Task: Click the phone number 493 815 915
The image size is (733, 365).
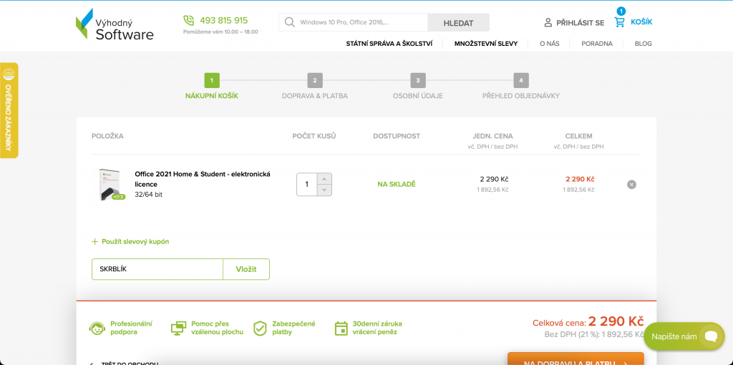Action: [x=224, y=21]
